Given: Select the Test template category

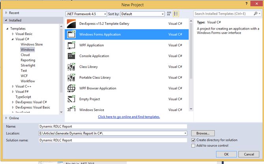Looking at the screenshot, I should (24, 71).
